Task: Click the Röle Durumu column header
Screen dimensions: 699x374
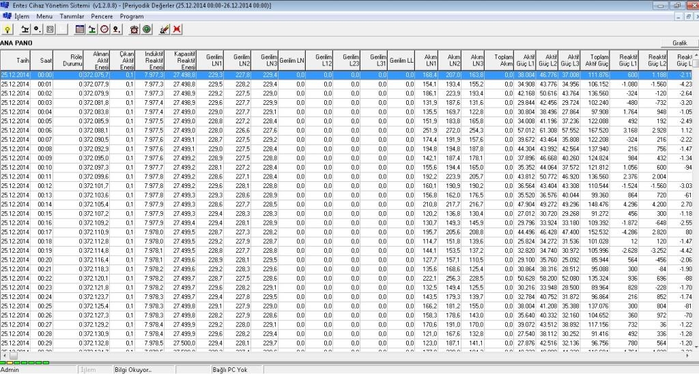Action: pyautogui.click(x=68, y=60)
